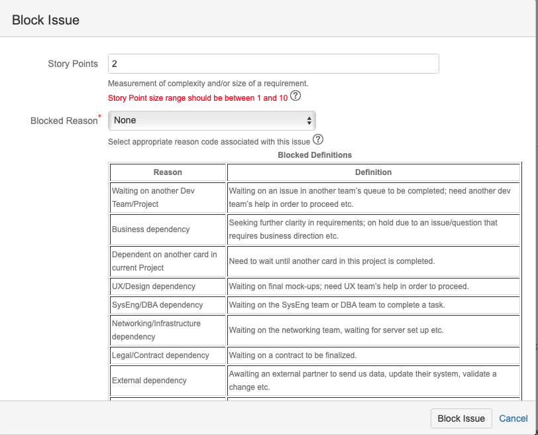Screen dimensions: 538x435
Task: Click Networking/Infrastructure dependency reason cell
Action: [168, 330]
